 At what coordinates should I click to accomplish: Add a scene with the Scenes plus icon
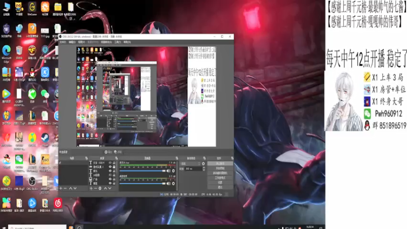coord(61,188)
